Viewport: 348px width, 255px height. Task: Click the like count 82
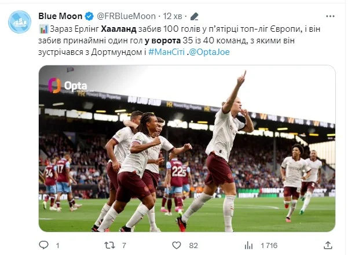(193, 246)
